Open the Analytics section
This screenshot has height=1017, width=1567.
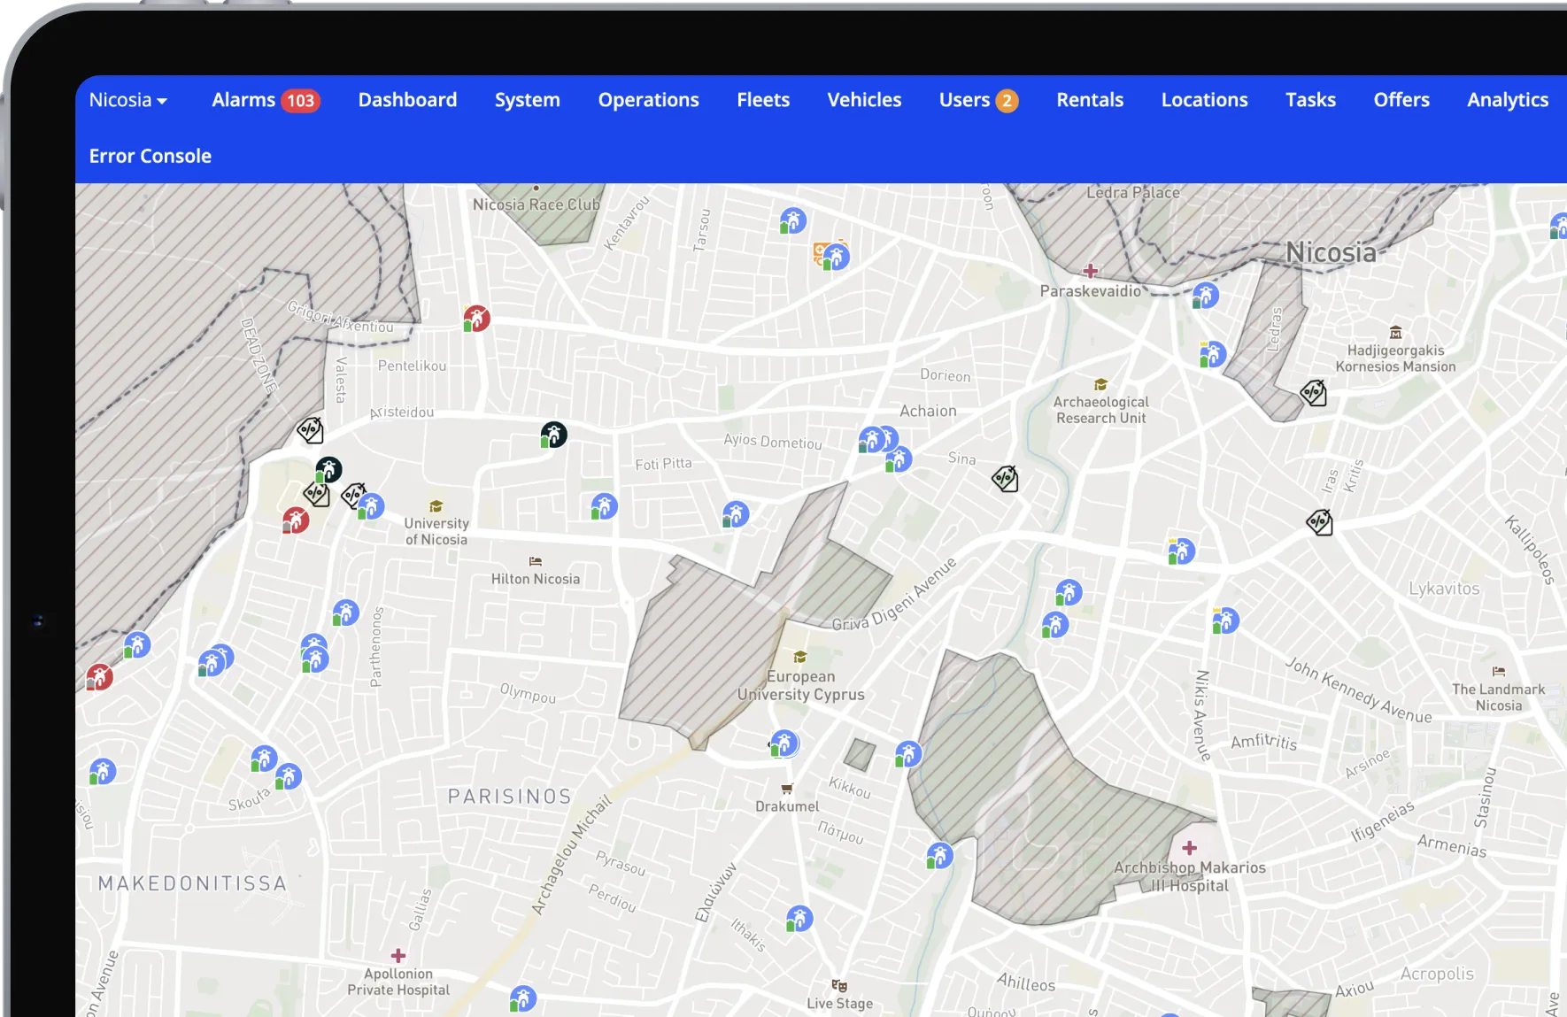pyautogui.click(x=1507, y=100)
